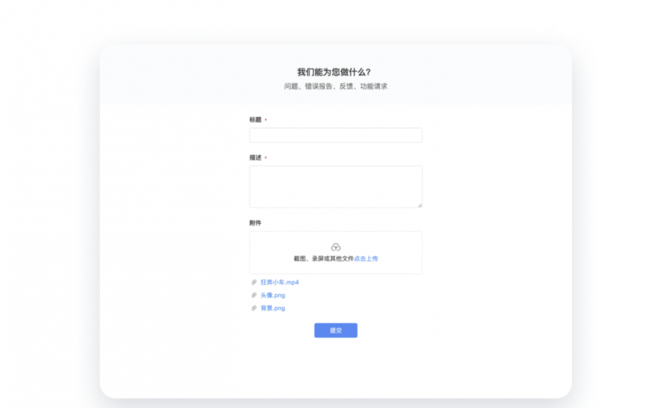The height and width of the screenshot is (408, 670).
Task: Click the cloud upload icon
Action: [x=336, y=247]
